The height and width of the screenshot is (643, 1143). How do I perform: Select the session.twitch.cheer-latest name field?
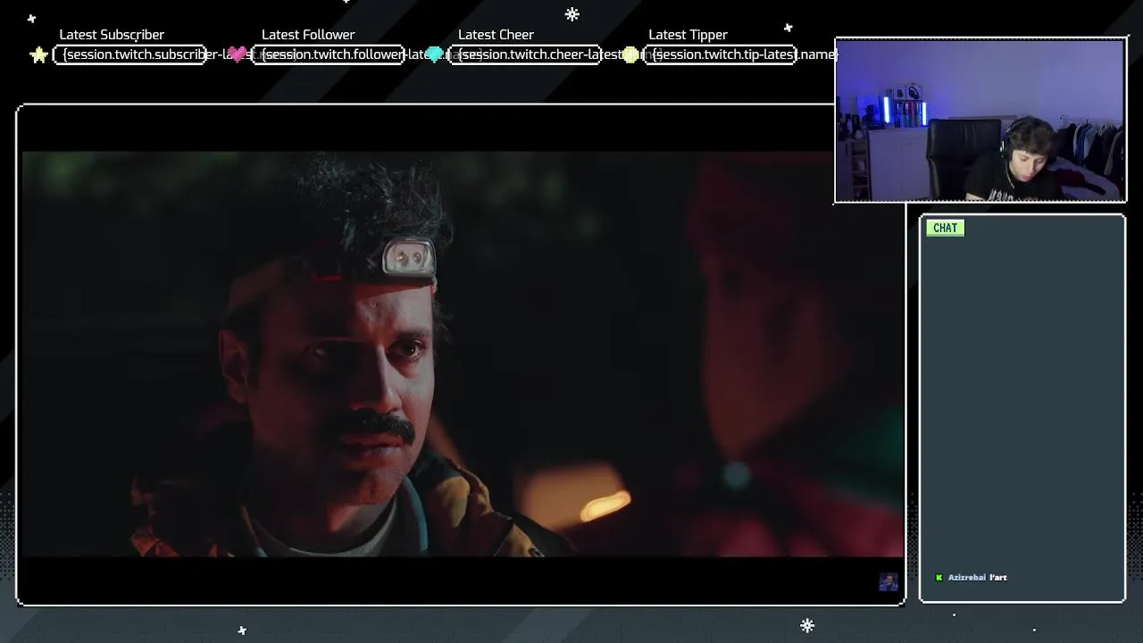[x=525, y=54]
